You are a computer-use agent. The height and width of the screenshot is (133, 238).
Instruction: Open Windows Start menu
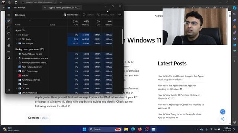pos(84,129)
